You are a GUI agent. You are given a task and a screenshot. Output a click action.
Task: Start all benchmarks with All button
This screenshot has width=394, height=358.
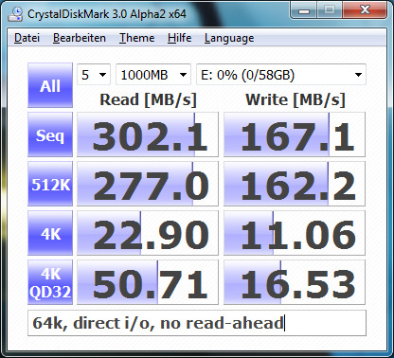point(50,85)
